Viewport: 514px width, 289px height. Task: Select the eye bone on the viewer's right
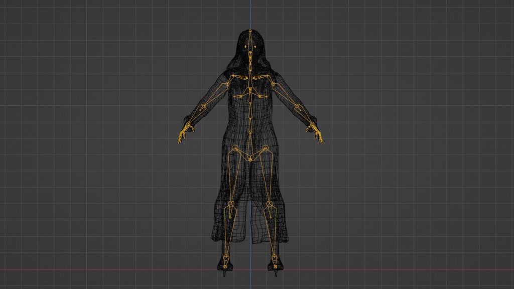click(255, 47)
